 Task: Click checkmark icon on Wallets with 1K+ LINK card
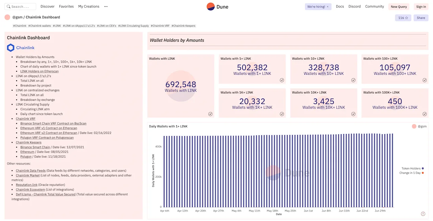click(282, 114)
